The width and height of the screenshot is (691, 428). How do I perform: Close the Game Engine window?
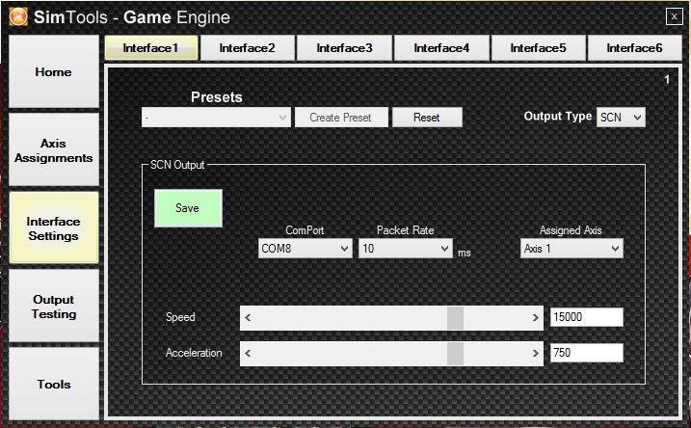pyautogui.click(x=674, y=16)
